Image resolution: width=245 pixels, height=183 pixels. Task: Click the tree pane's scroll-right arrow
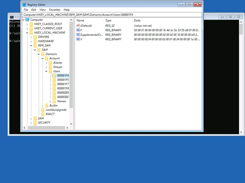click(x=67, y=128)
